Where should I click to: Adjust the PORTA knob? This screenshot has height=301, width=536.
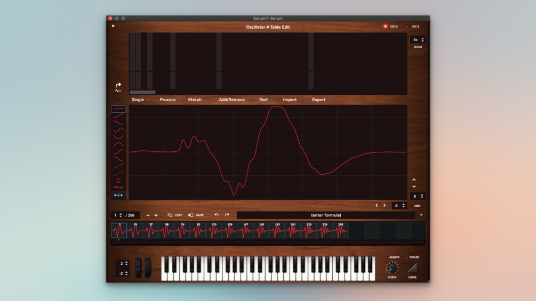pos(392,268)
